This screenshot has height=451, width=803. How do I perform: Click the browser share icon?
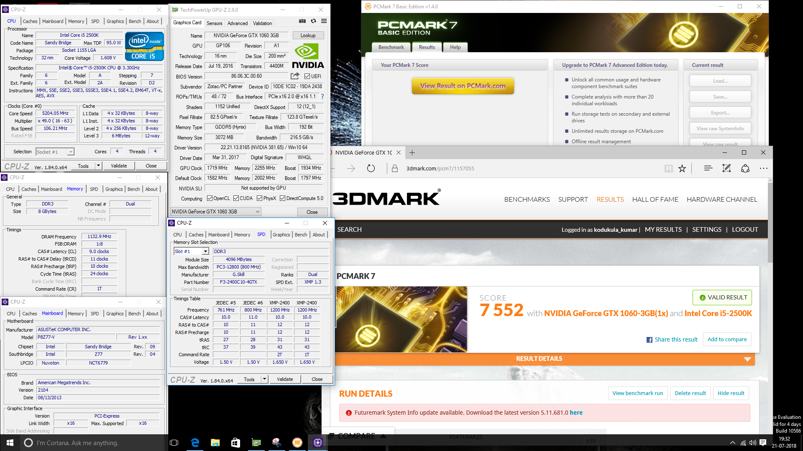point(745,168)
